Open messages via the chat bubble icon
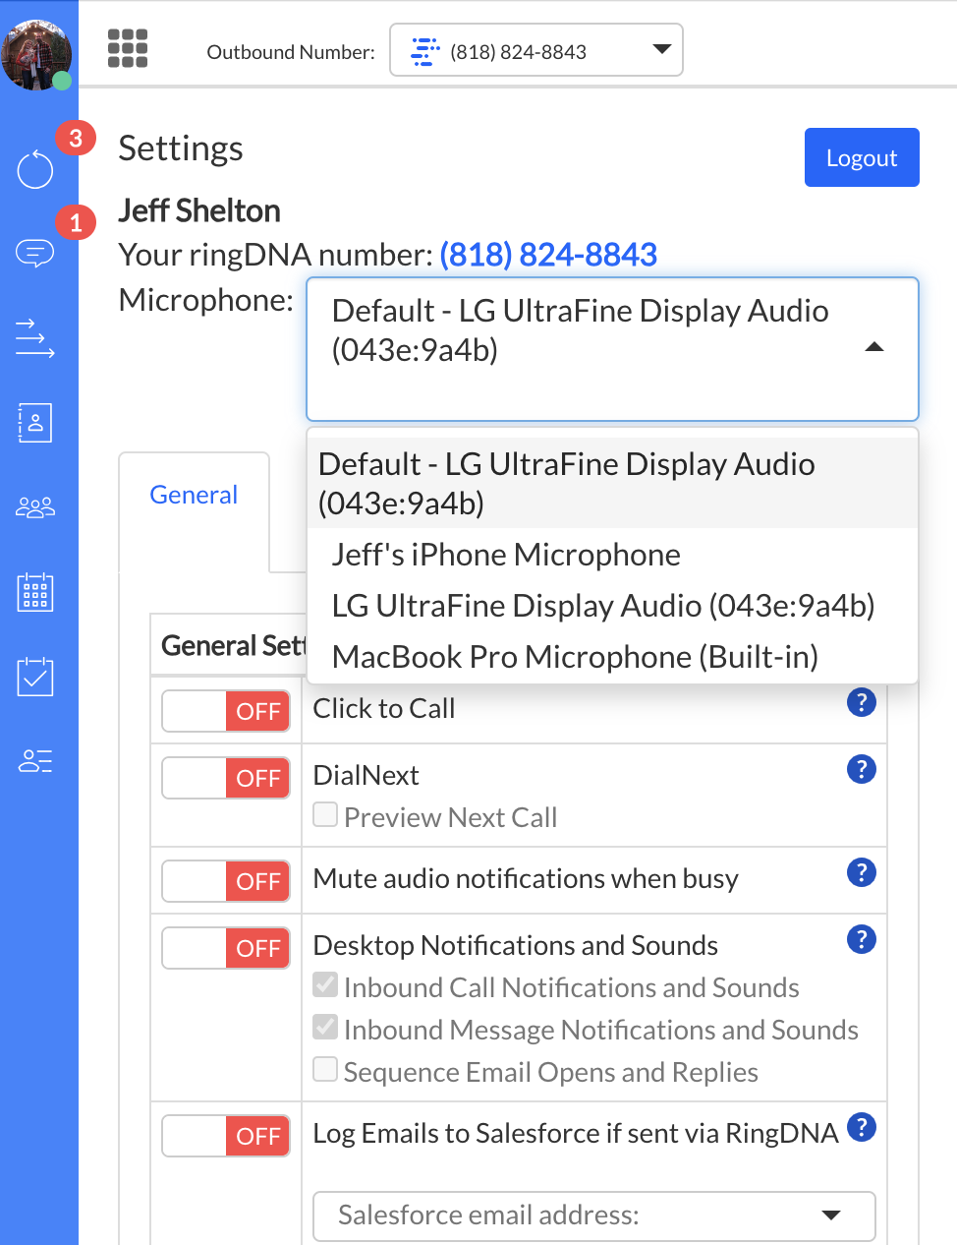The width and height of the screenshot is (957, 1245). [x=35, y=253]
